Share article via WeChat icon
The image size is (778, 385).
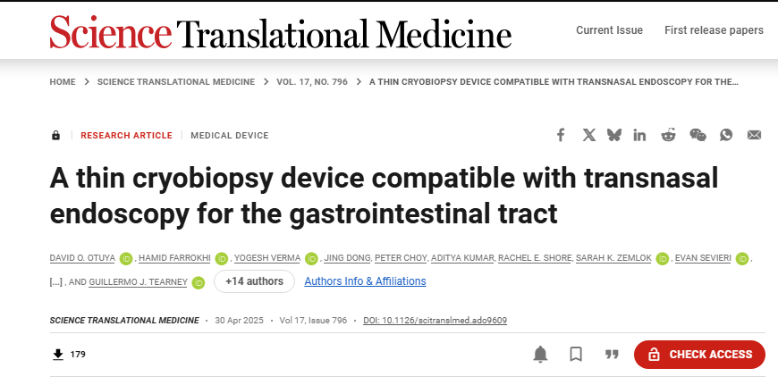tap(698, 135)
